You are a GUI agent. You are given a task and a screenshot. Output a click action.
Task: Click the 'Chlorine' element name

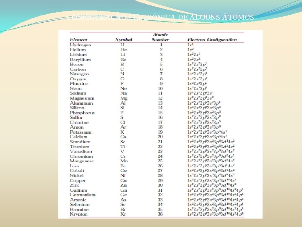(x=79, y=122)
